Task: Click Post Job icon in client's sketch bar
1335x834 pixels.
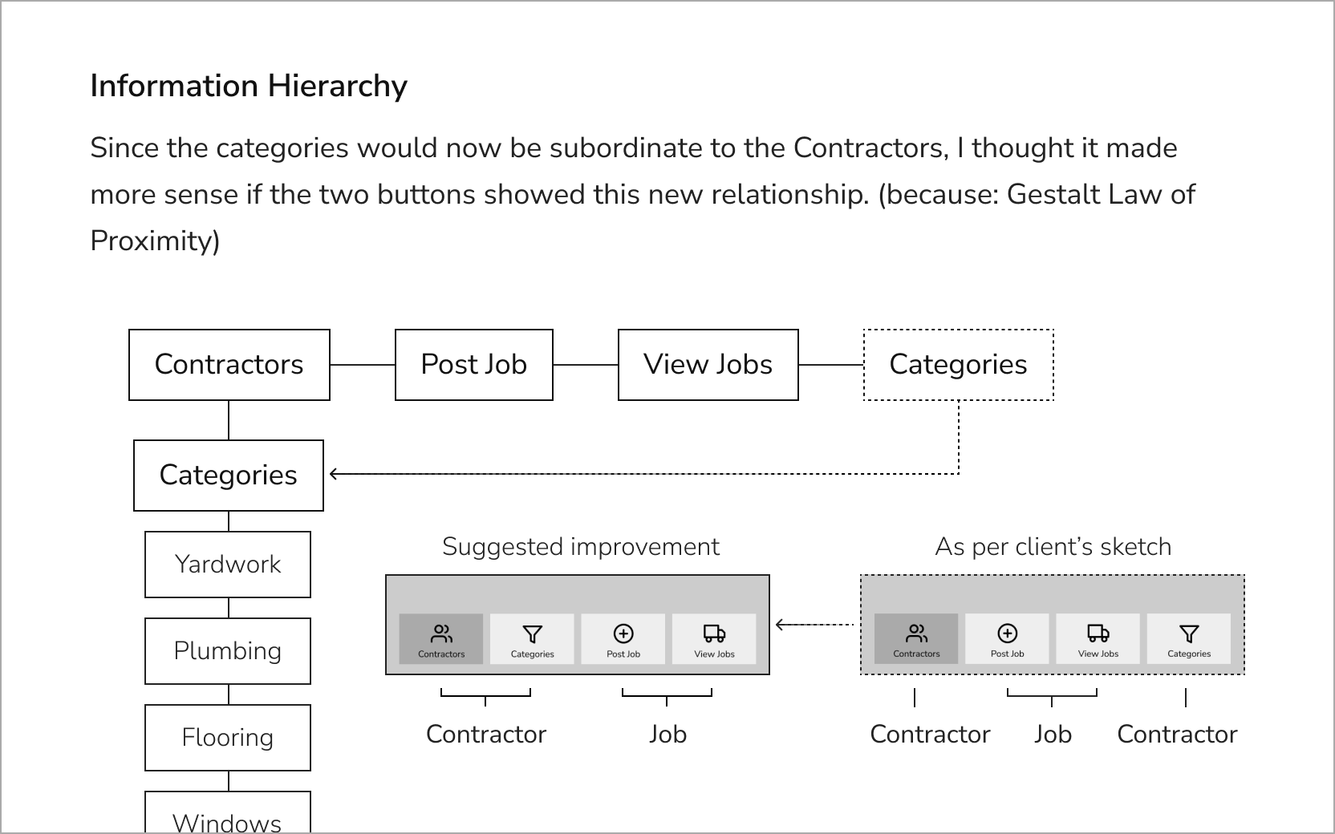Action: click(1007, 634)
